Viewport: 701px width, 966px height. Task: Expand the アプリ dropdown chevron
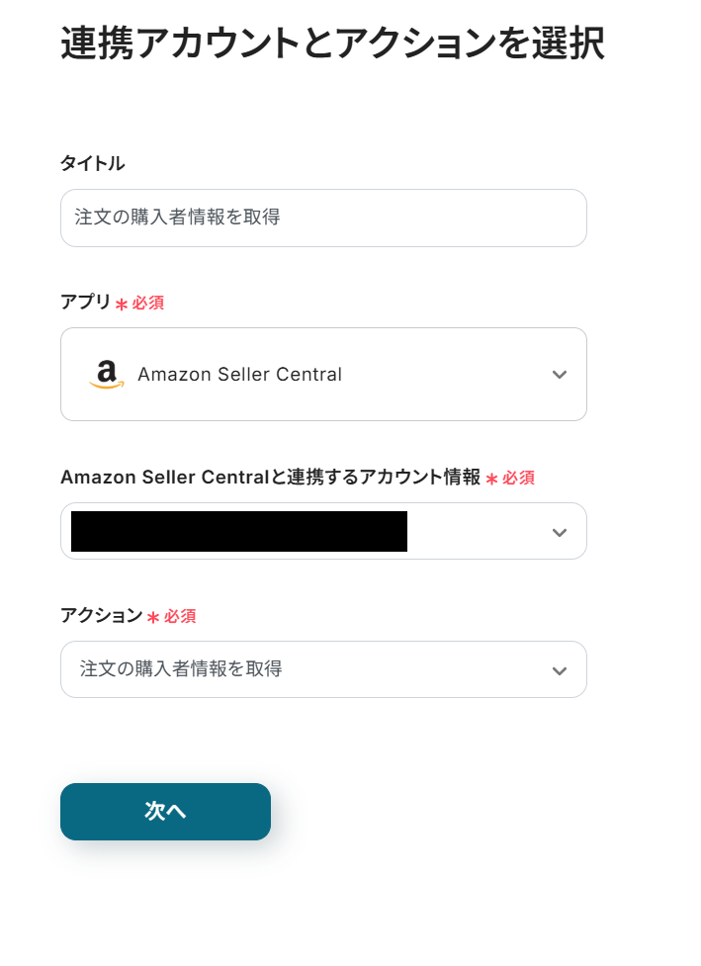tap(560, 375)
